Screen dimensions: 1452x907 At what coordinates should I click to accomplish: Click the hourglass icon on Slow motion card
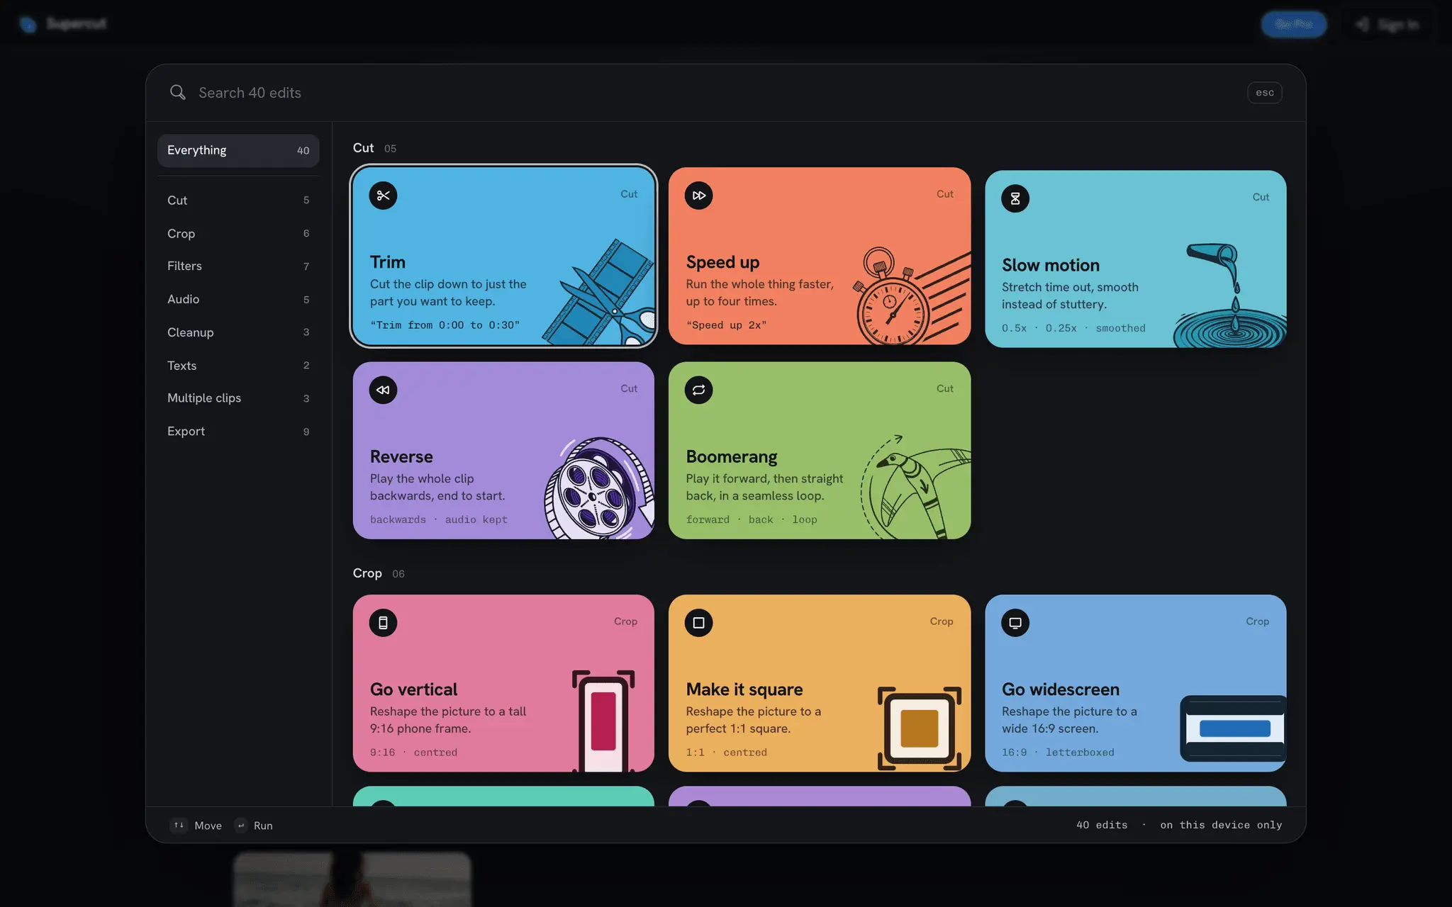1015,198
